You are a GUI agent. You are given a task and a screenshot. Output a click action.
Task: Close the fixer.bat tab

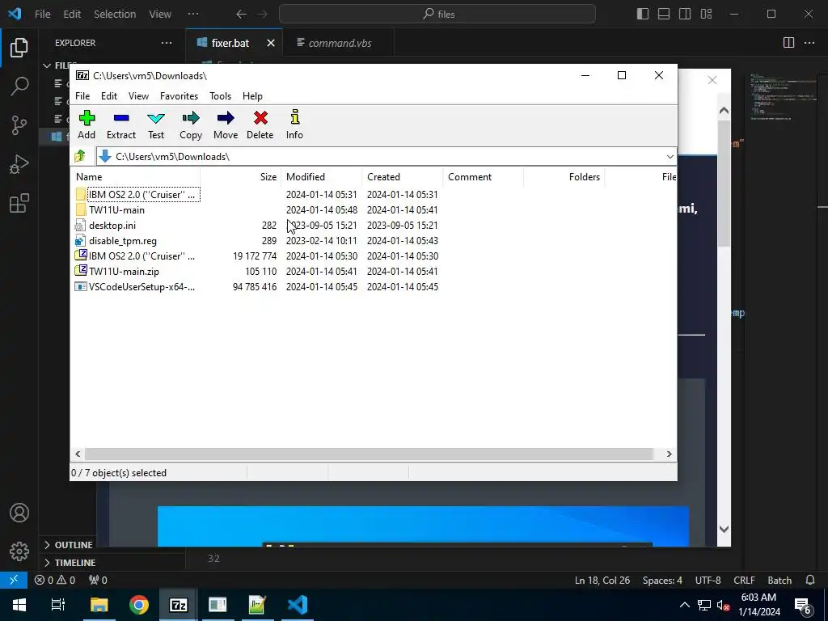271,43
